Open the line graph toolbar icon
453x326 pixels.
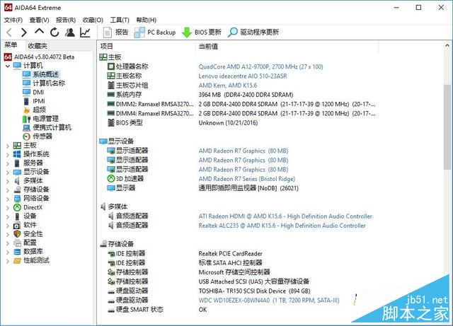pos(85,33)
